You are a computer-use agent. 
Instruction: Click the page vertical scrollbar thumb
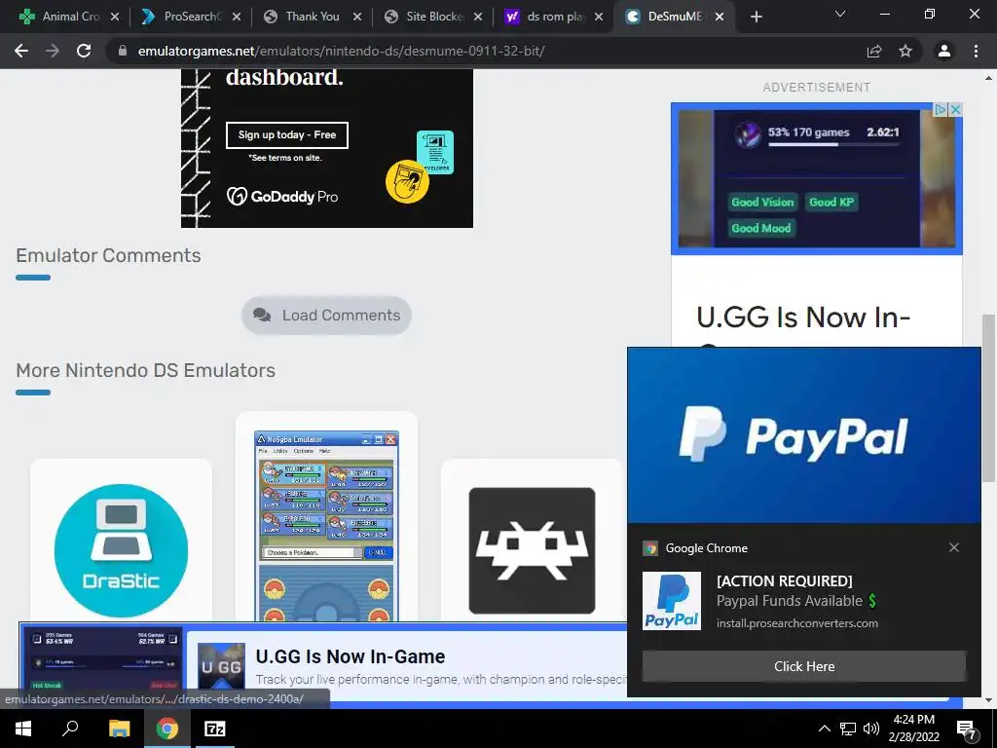click(988, 397)
